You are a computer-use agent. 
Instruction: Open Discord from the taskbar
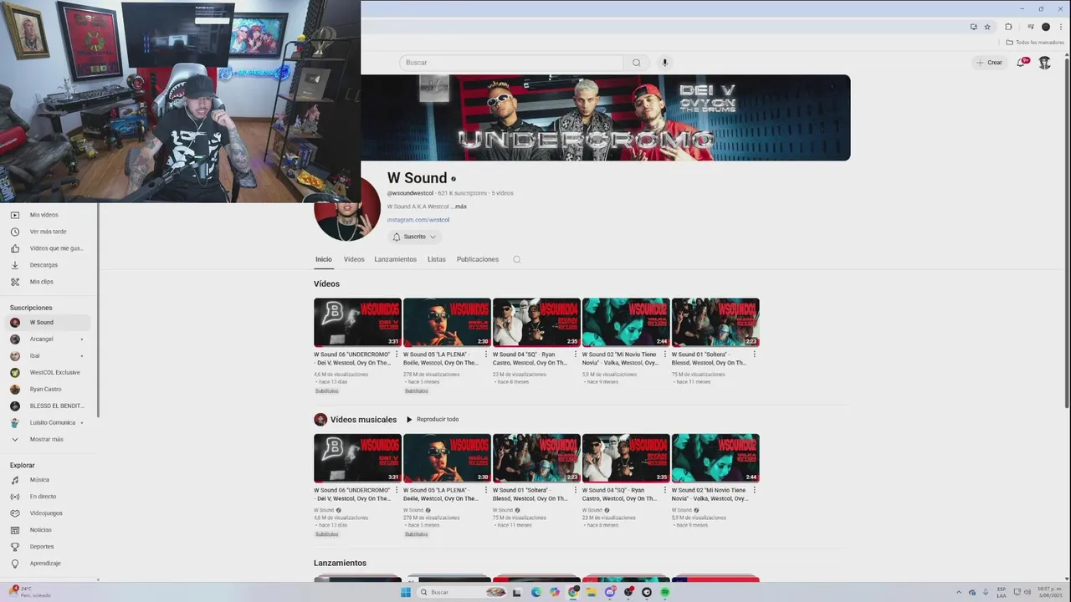point(610,592)
